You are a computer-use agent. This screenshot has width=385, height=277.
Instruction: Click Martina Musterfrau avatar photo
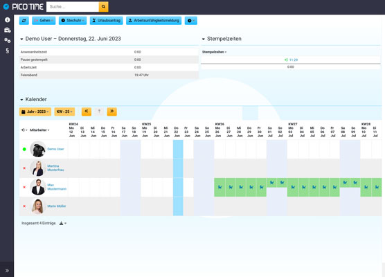coord(38,168)
